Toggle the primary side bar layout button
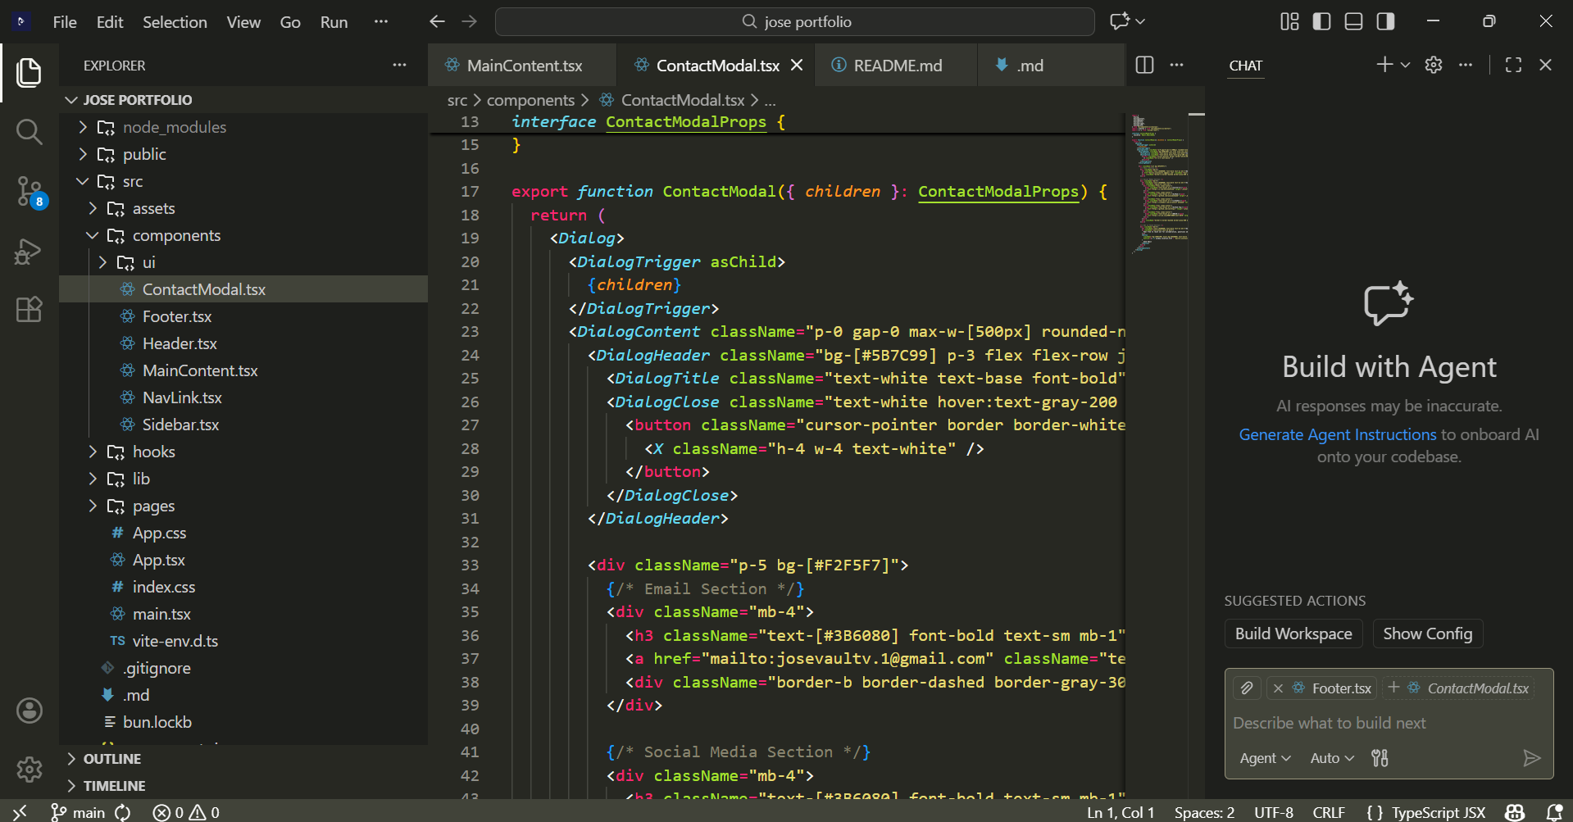 click(1321, 22)
